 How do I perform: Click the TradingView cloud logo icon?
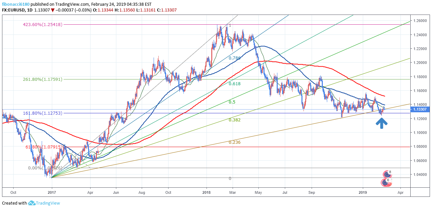pyautogui.click(x=32, y=203)
